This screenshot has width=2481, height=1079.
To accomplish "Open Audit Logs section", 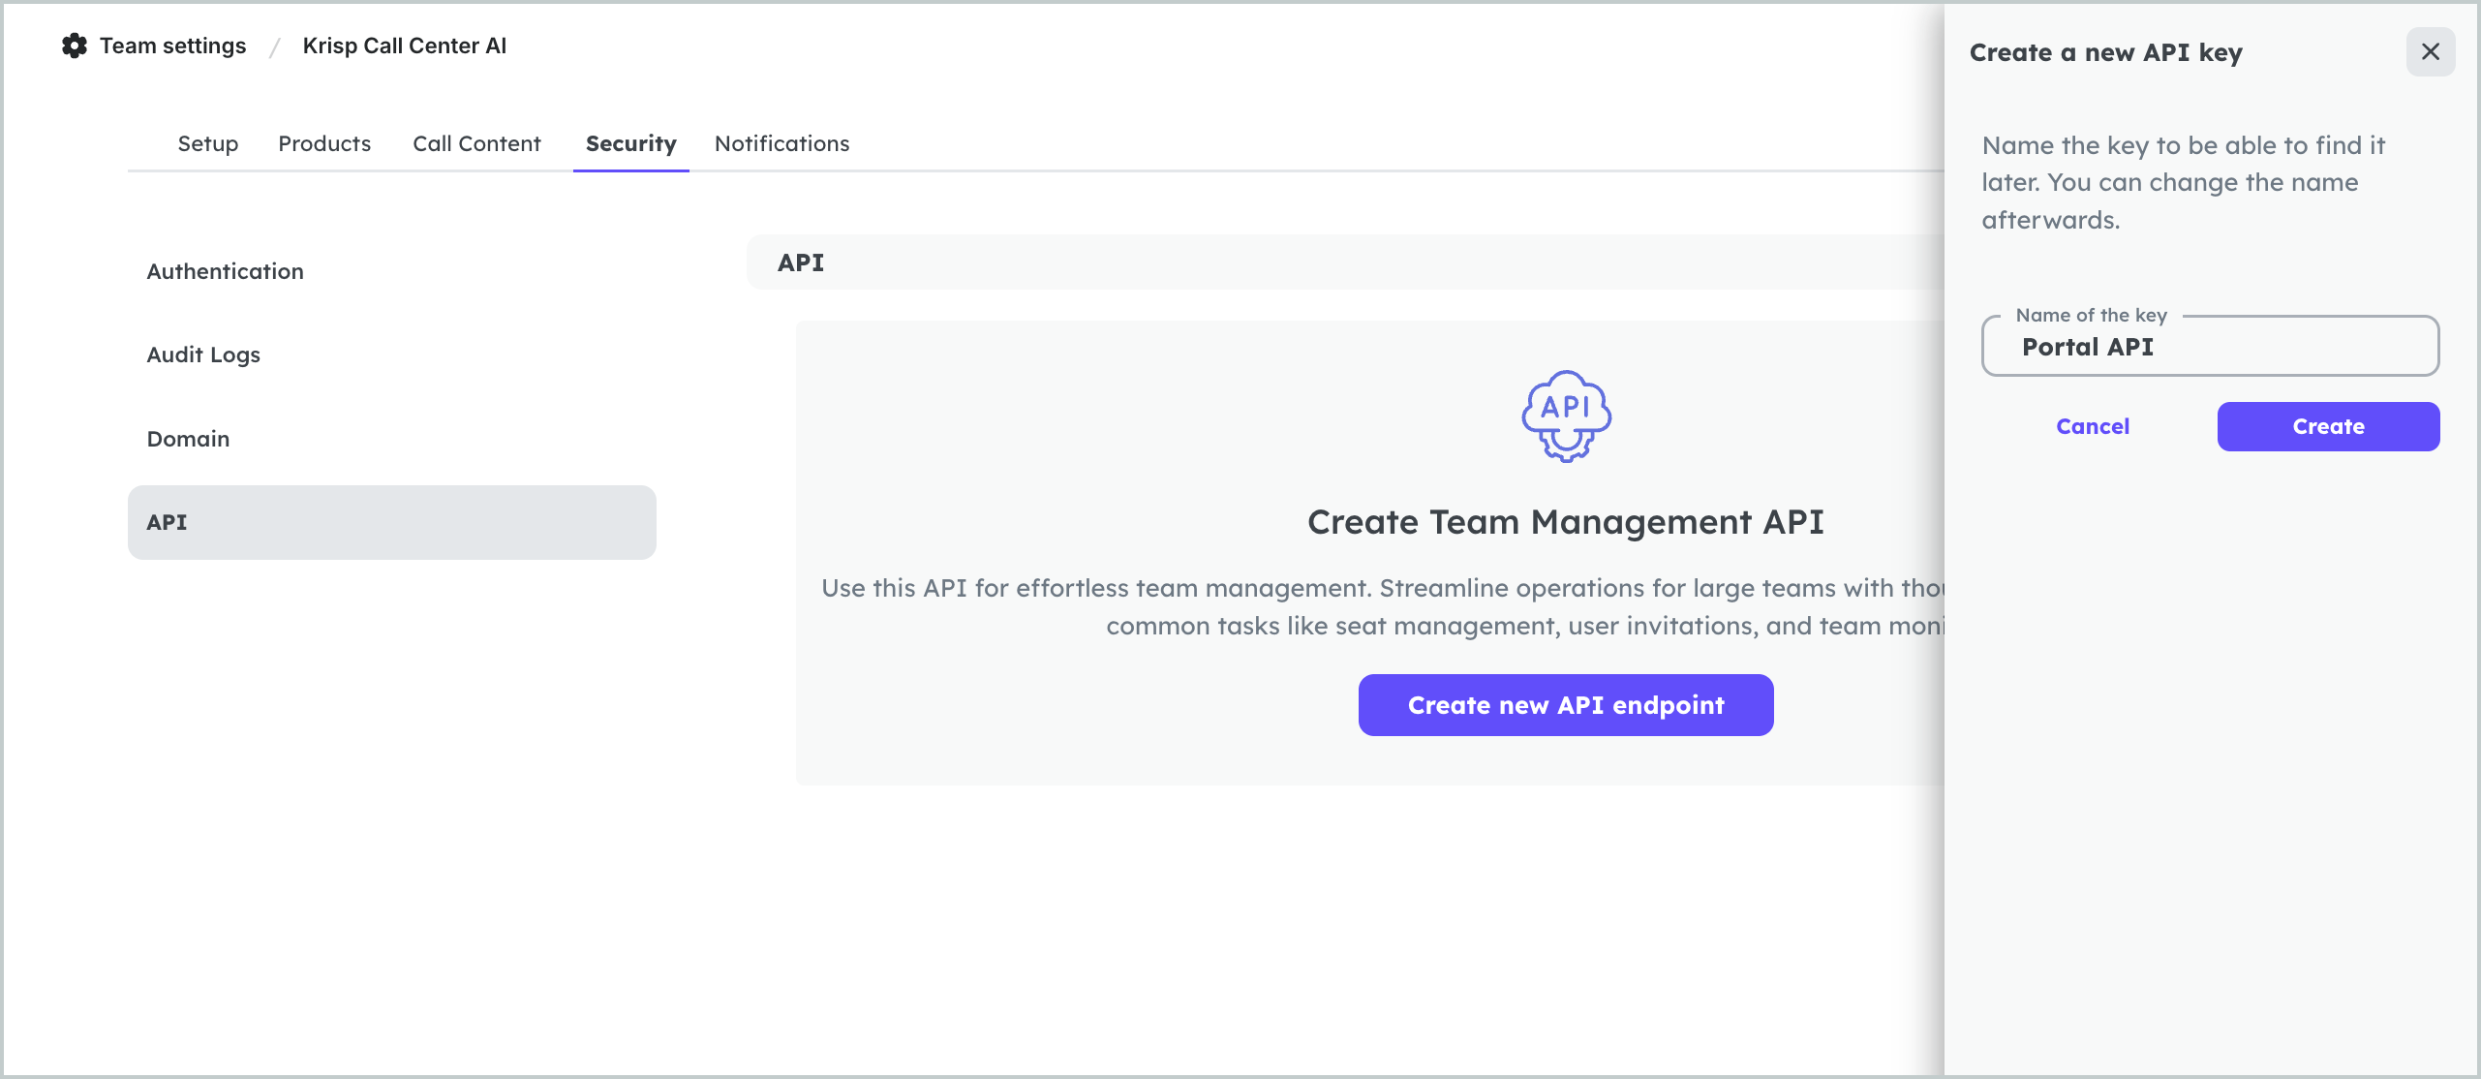I will point(203,355).
